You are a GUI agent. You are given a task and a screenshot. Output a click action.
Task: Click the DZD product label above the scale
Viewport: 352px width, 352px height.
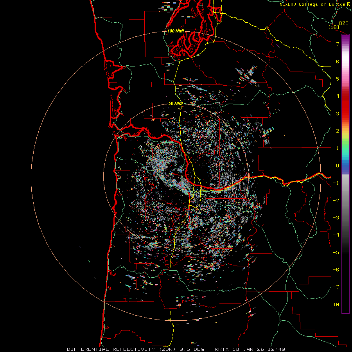[344, 23]
